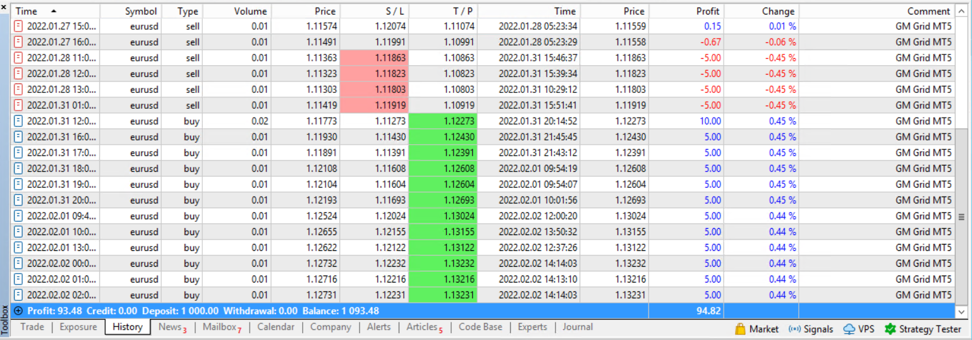Click the buy icon for 2022.01.31 12:0 row

click(x=18, y=121)
